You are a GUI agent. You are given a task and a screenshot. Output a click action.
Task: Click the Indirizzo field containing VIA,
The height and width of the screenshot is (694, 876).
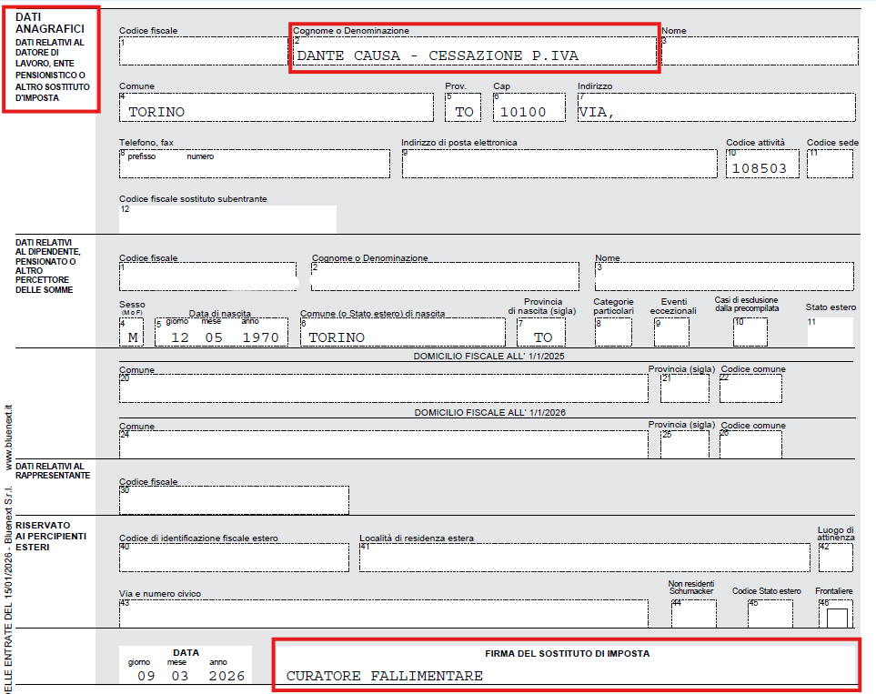click(717, 107)
